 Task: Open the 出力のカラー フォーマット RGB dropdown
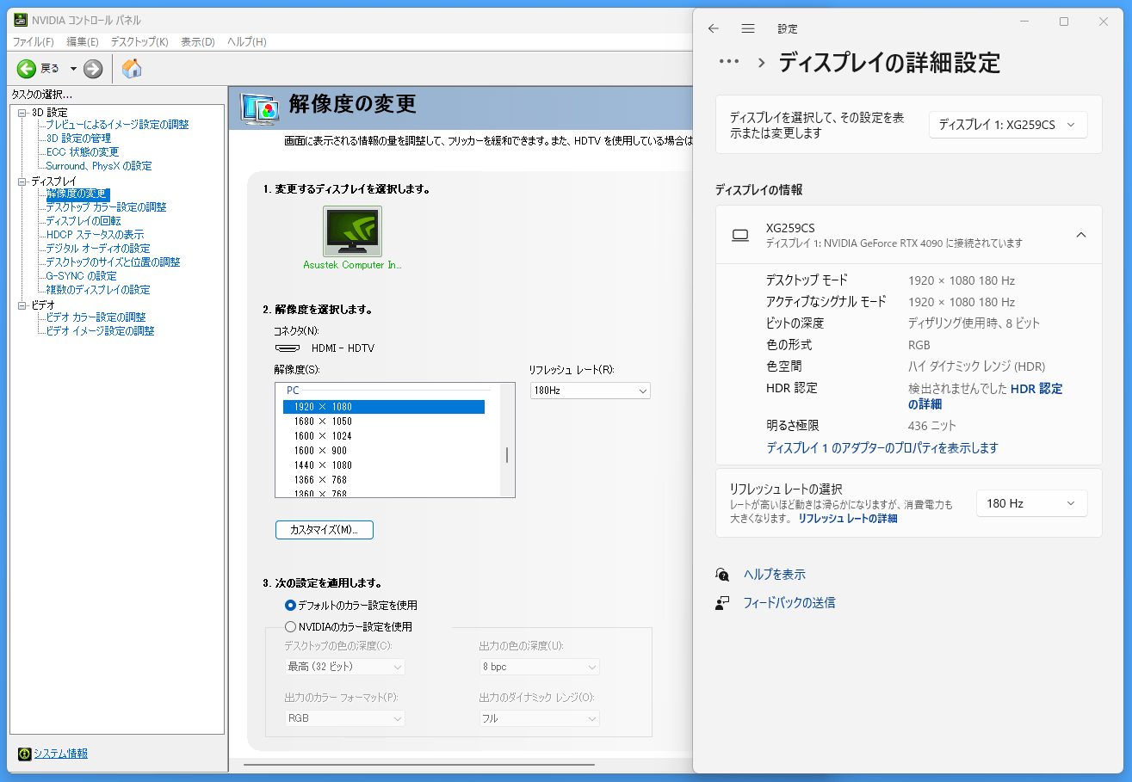click(344, 718)
